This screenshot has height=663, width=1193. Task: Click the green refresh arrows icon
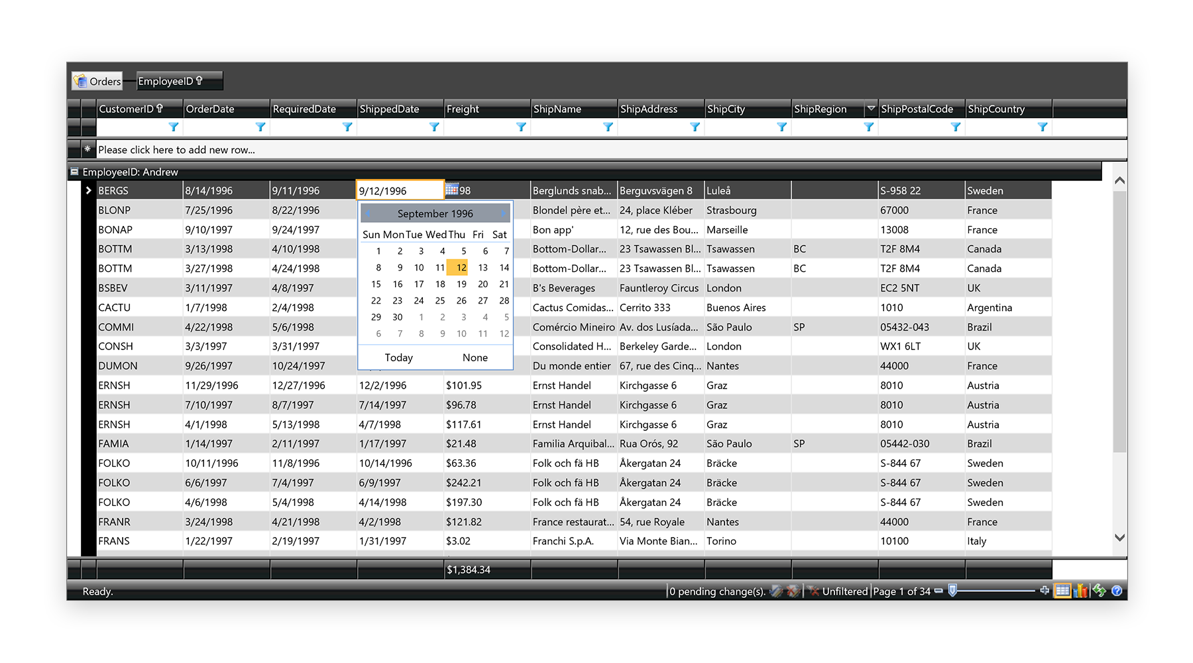[1100, 591]
